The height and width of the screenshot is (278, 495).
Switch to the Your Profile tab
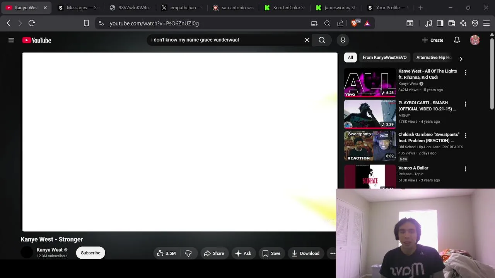click(387, 8)
